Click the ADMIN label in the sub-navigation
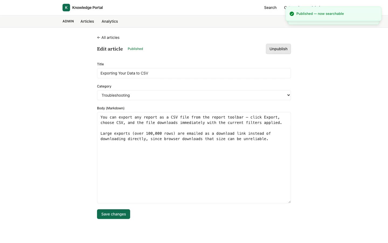 [x=68, y=21]
